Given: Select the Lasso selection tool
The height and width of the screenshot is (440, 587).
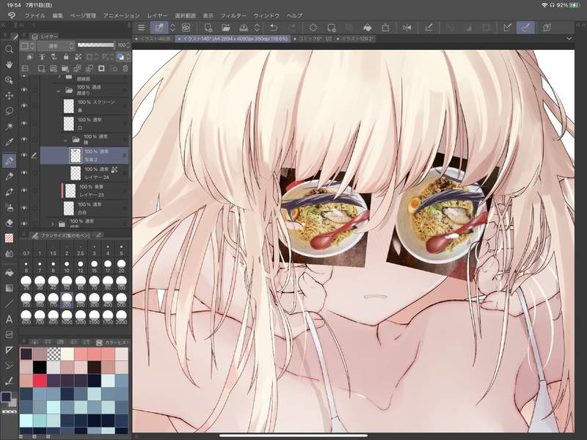Looking at the screenshot, I should tap(10, 111).
